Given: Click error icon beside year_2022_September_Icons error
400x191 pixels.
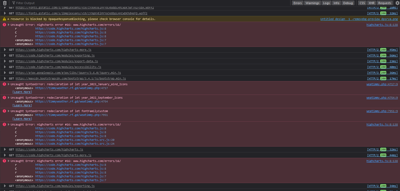Looking at the screenshot, I should pyautogui.click(x=4, y=98).
